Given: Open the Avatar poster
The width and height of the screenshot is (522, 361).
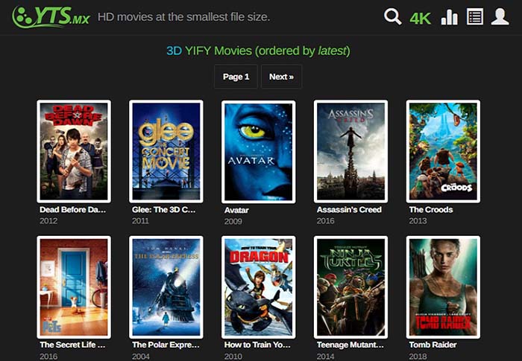Looking at the screenshot, I should point(258,152).
